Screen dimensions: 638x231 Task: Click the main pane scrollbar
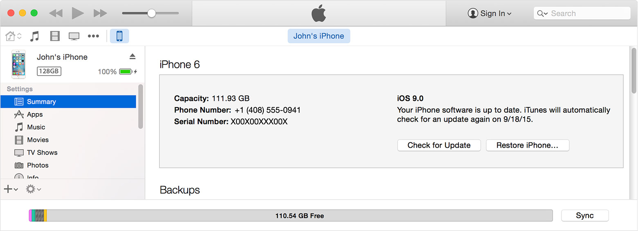pyautogui.click(x=634, y=70)
